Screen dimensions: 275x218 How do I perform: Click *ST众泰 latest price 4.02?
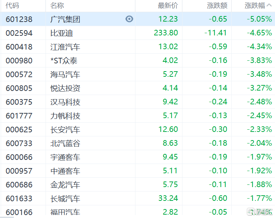170,60
